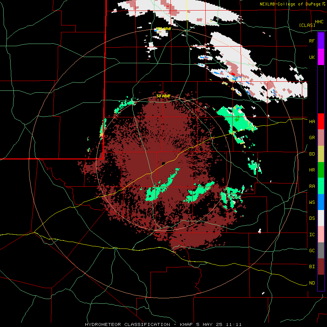Click the IC legend label

tap(312, 235)
